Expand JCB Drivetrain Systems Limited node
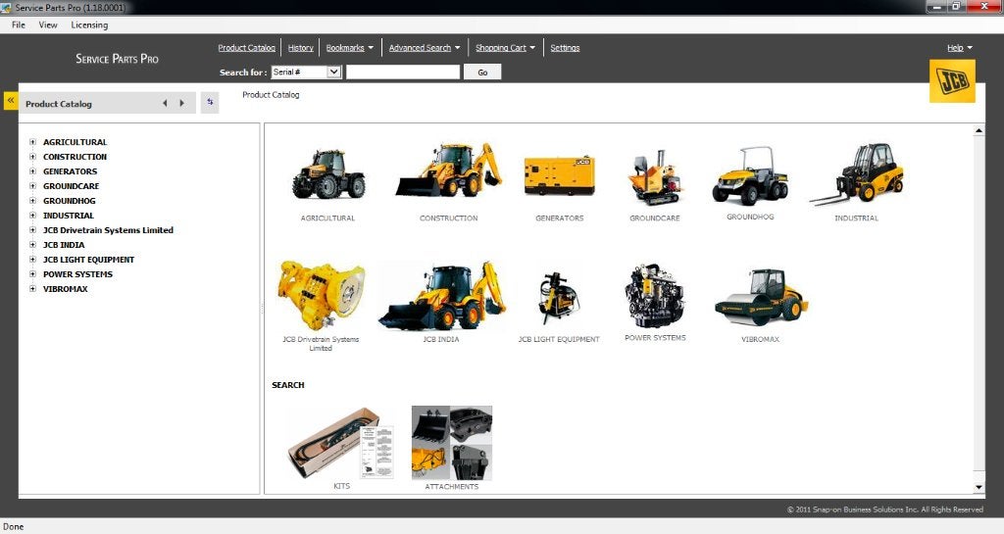Screen dimensions: 1004x534 [32, 230]
